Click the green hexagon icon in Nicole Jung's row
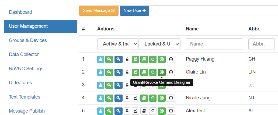 (x=153, y=98)
